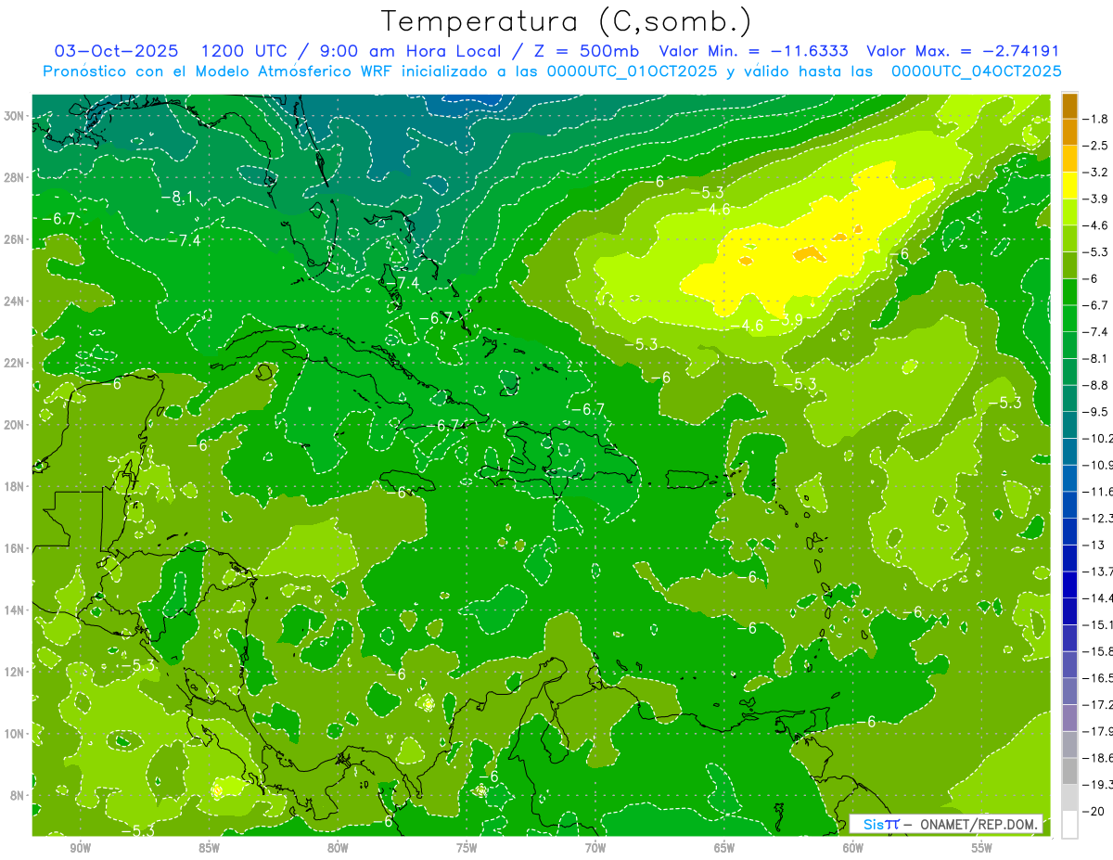Click the '30N' latitude axis label
Image resolution: width=1113 pixels, height=860 pixels.
click(14, 116)
